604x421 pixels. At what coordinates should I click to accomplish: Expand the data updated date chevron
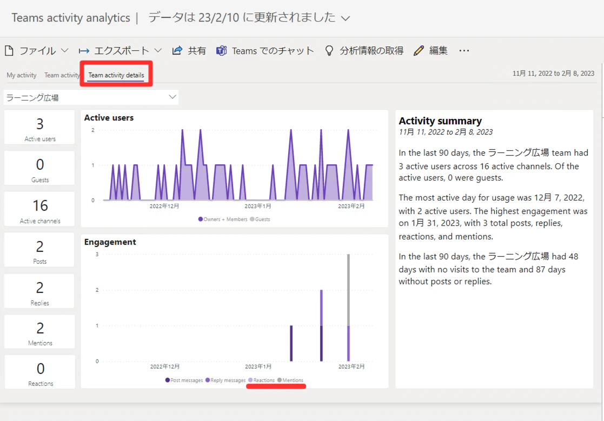[346, 18]
